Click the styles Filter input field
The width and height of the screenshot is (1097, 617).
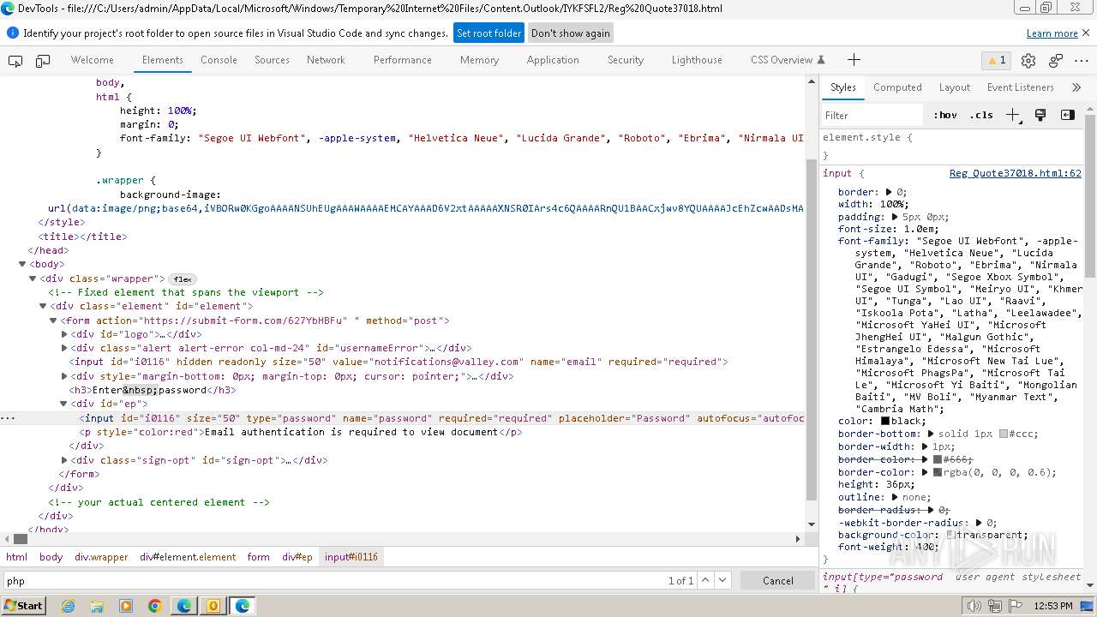pos(872,115)
